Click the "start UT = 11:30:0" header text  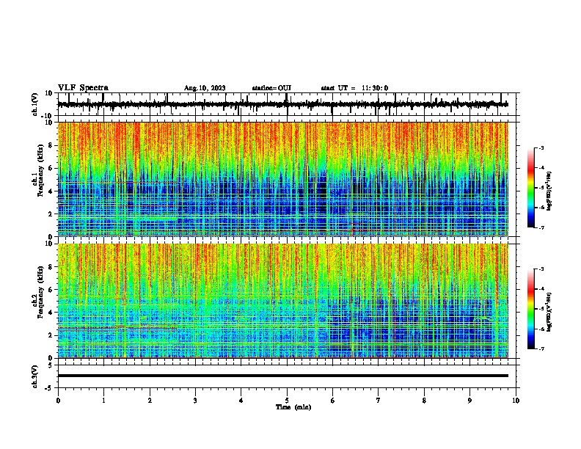pyautogui.click(x=354, y=88)
